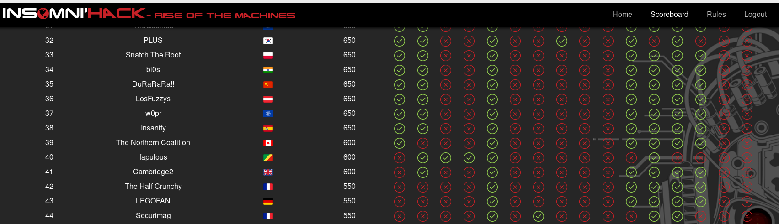This screenshot has width=779, height=224.
Task: Click the leftmost red cross in The Half Crunchy row
Action: point(400,187)
